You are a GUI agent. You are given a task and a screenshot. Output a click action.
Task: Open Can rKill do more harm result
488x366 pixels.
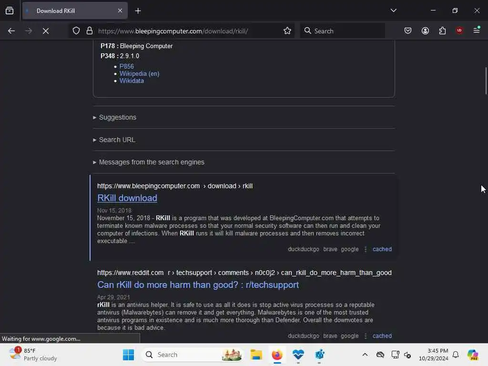point(198,285)
